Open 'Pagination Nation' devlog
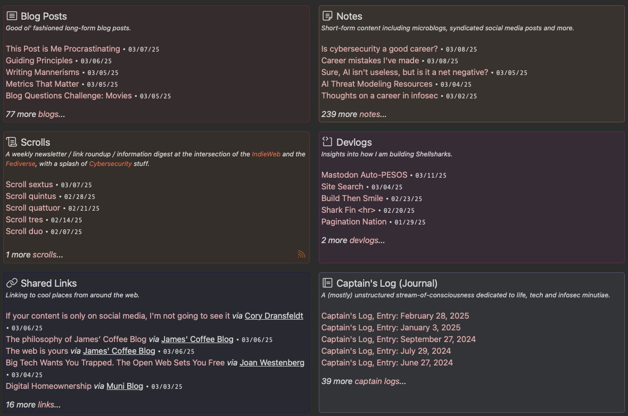The width and height of the screenshot is (628, 416). pos(354,222)
